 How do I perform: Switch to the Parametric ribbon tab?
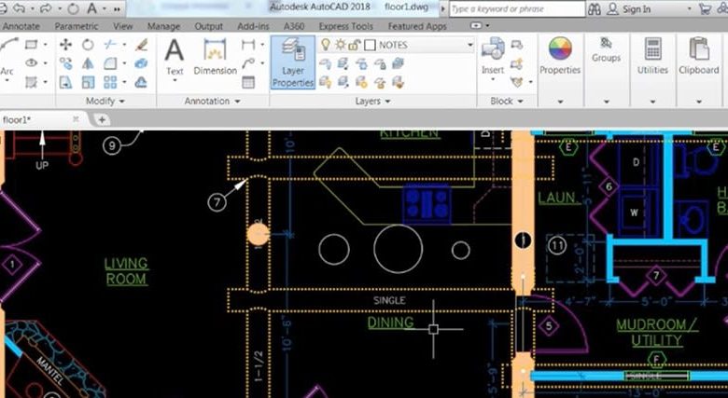tap(76, 27)
